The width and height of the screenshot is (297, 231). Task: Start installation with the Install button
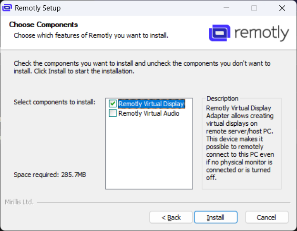point(215,217)
